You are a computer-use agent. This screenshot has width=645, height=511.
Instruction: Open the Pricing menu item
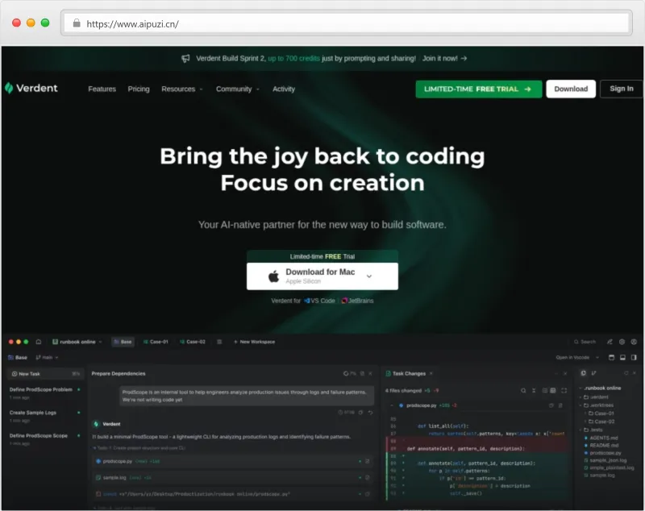coord(139,89)
